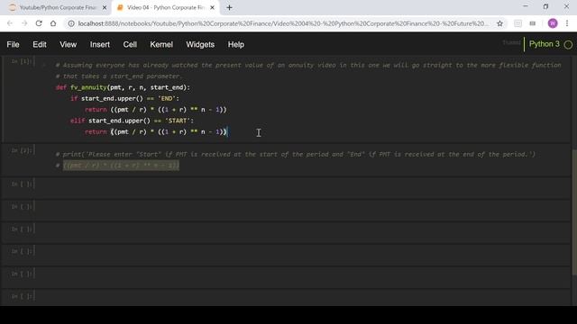The height and width of the screenshot is (324, 577).
Task: Open the Kernel menu
Action: (161, 44)
